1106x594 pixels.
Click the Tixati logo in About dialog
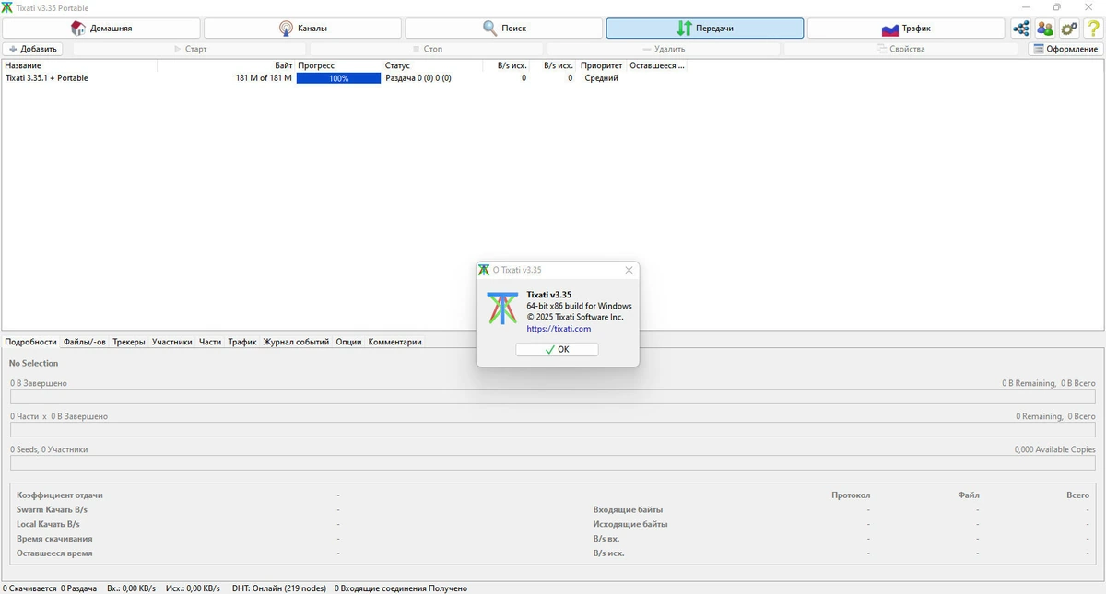coord(501,308)
